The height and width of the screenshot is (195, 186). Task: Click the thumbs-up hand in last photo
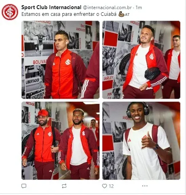[x=149, y=141]
